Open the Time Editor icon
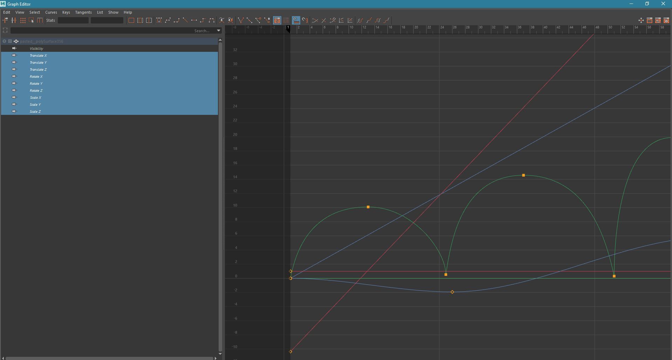This screenshot has height=360, width=672. click(666, 20)
